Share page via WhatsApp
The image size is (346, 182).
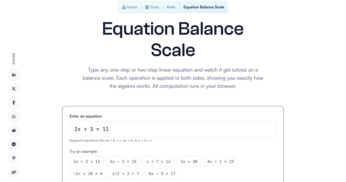(x=14, y=116)
